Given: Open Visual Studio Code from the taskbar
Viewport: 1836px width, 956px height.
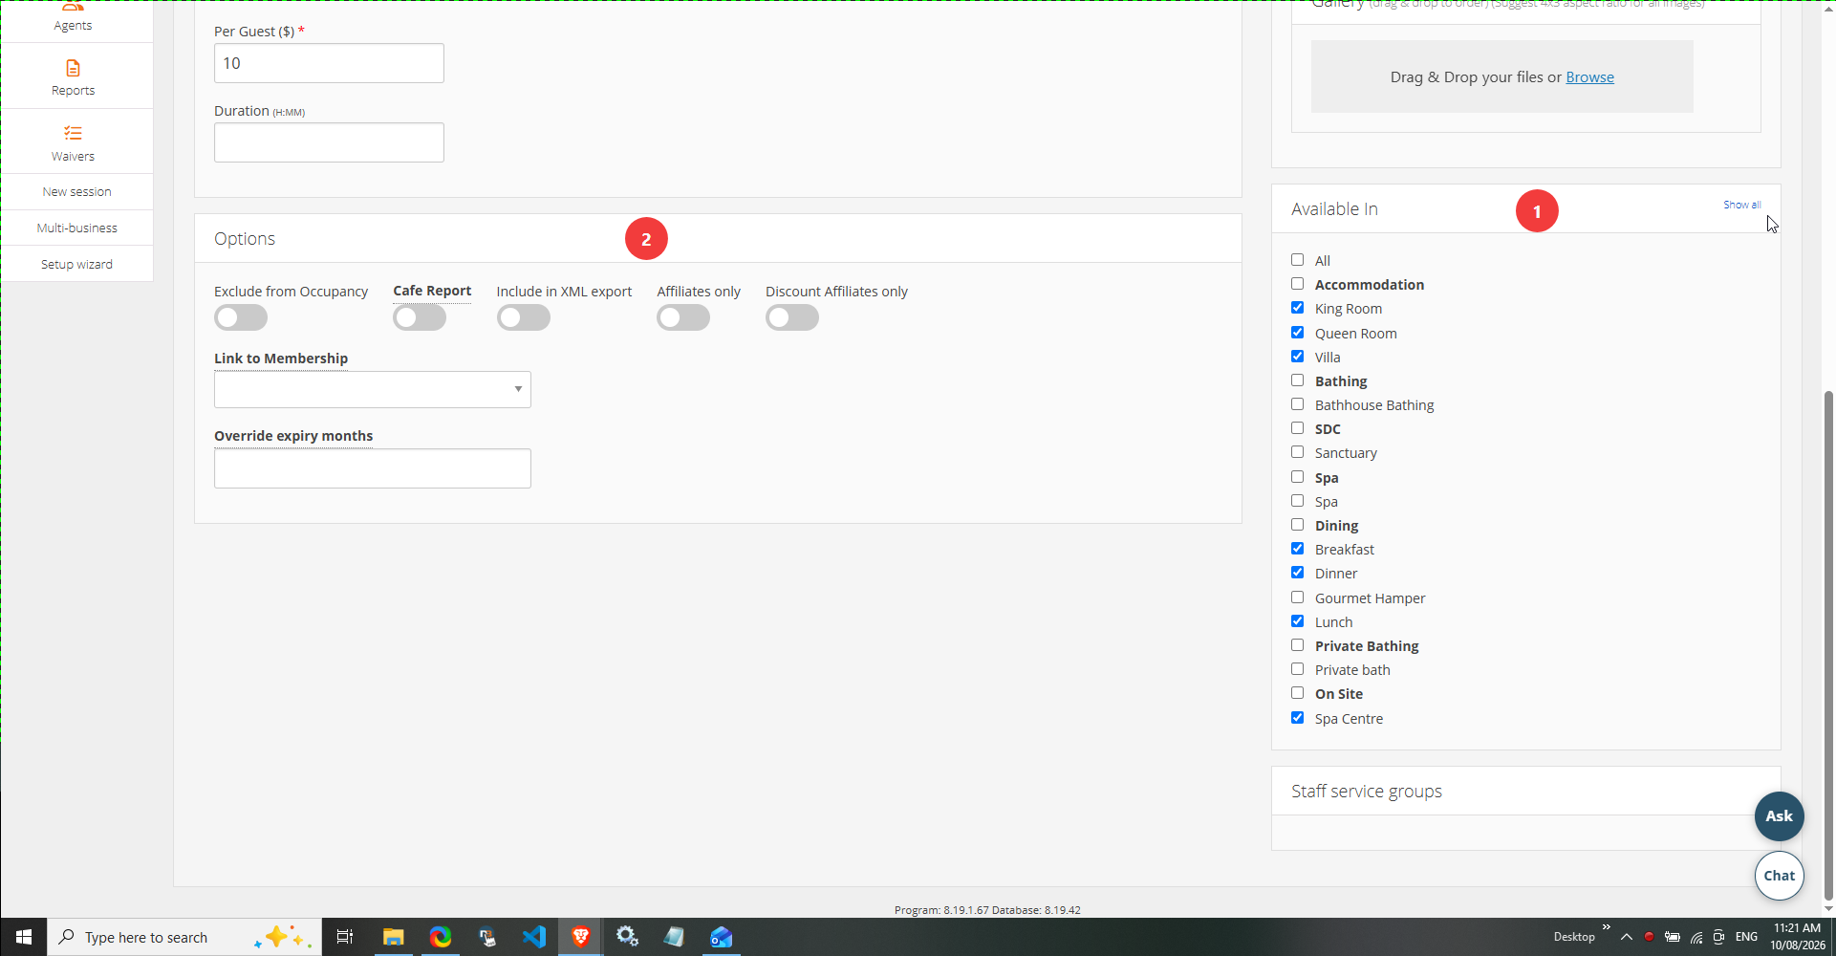Looking at the screenshot, I should tap(534, 937).
